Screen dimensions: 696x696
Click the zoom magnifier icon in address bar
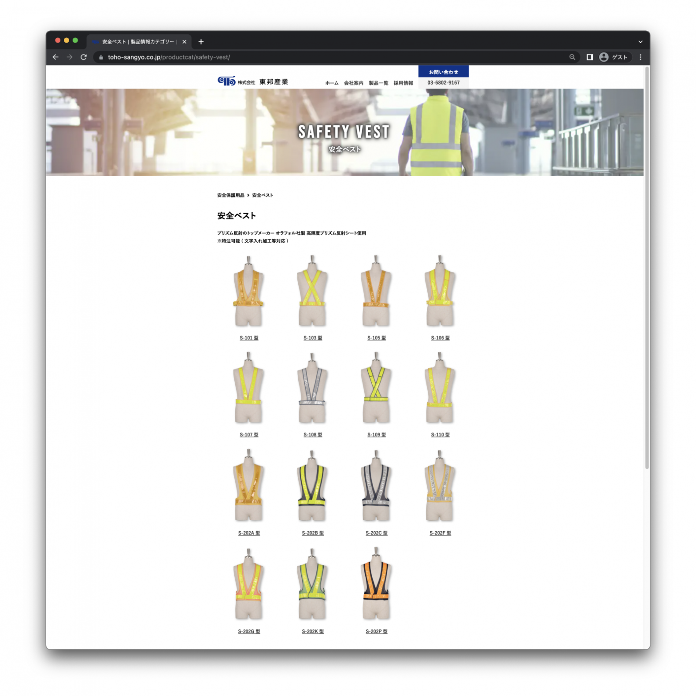(572, 57)
